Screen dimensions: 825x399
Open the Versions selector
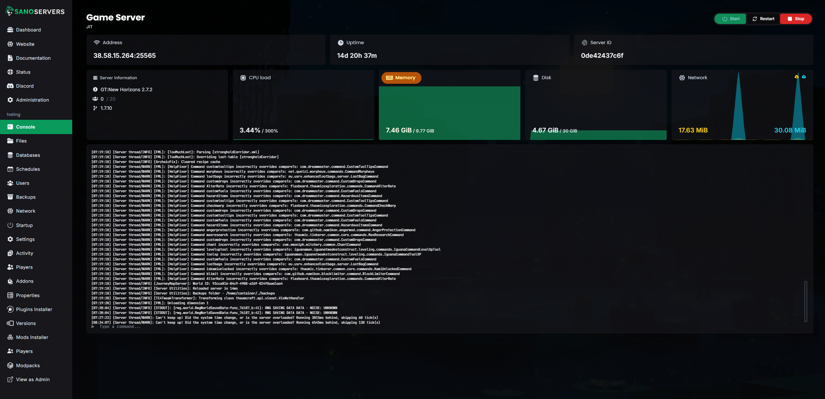click(x=26, y=323)
